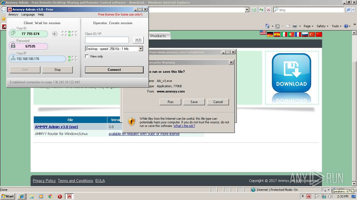The image size is (357, 200).
Task: Open the Privacy Policy link
Action: pos(44,181)
